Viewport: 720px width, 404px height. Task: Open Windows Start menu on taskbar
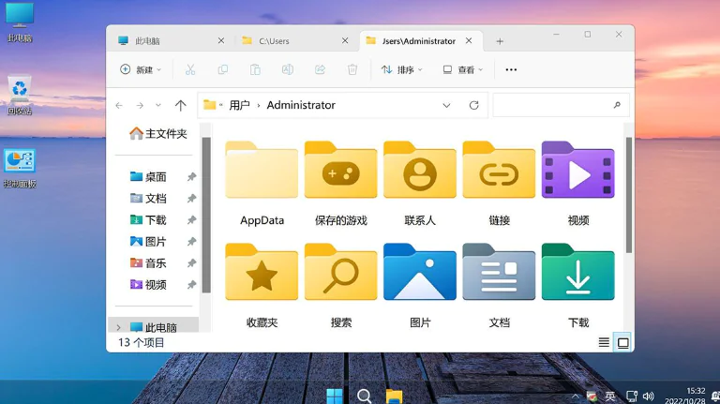tap(335, 396)
